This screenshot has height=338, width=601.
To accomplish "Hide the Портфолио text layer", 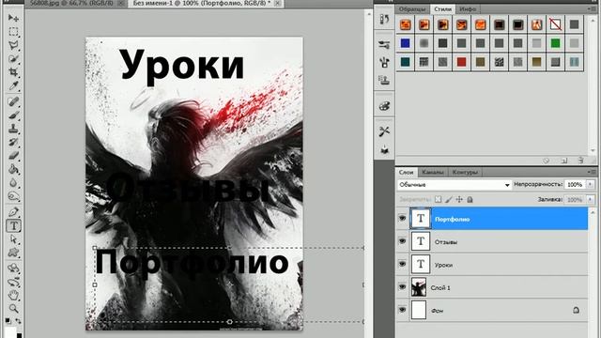I will (402, 219).
